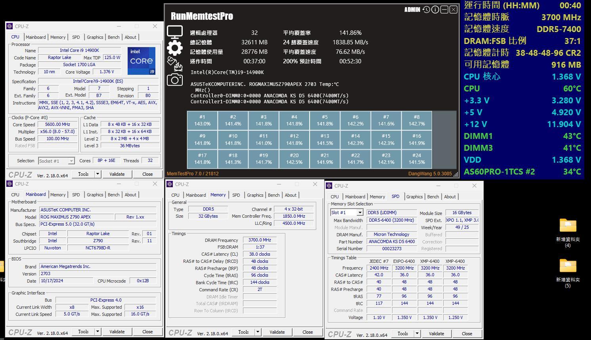Open the history clock icon next to ADMIN
Screen dimensions: 591x340
click(x=426, y=9)
